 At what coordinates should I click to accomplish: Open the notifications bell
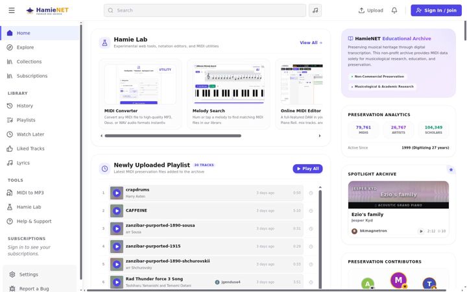(x=394, y=10)
